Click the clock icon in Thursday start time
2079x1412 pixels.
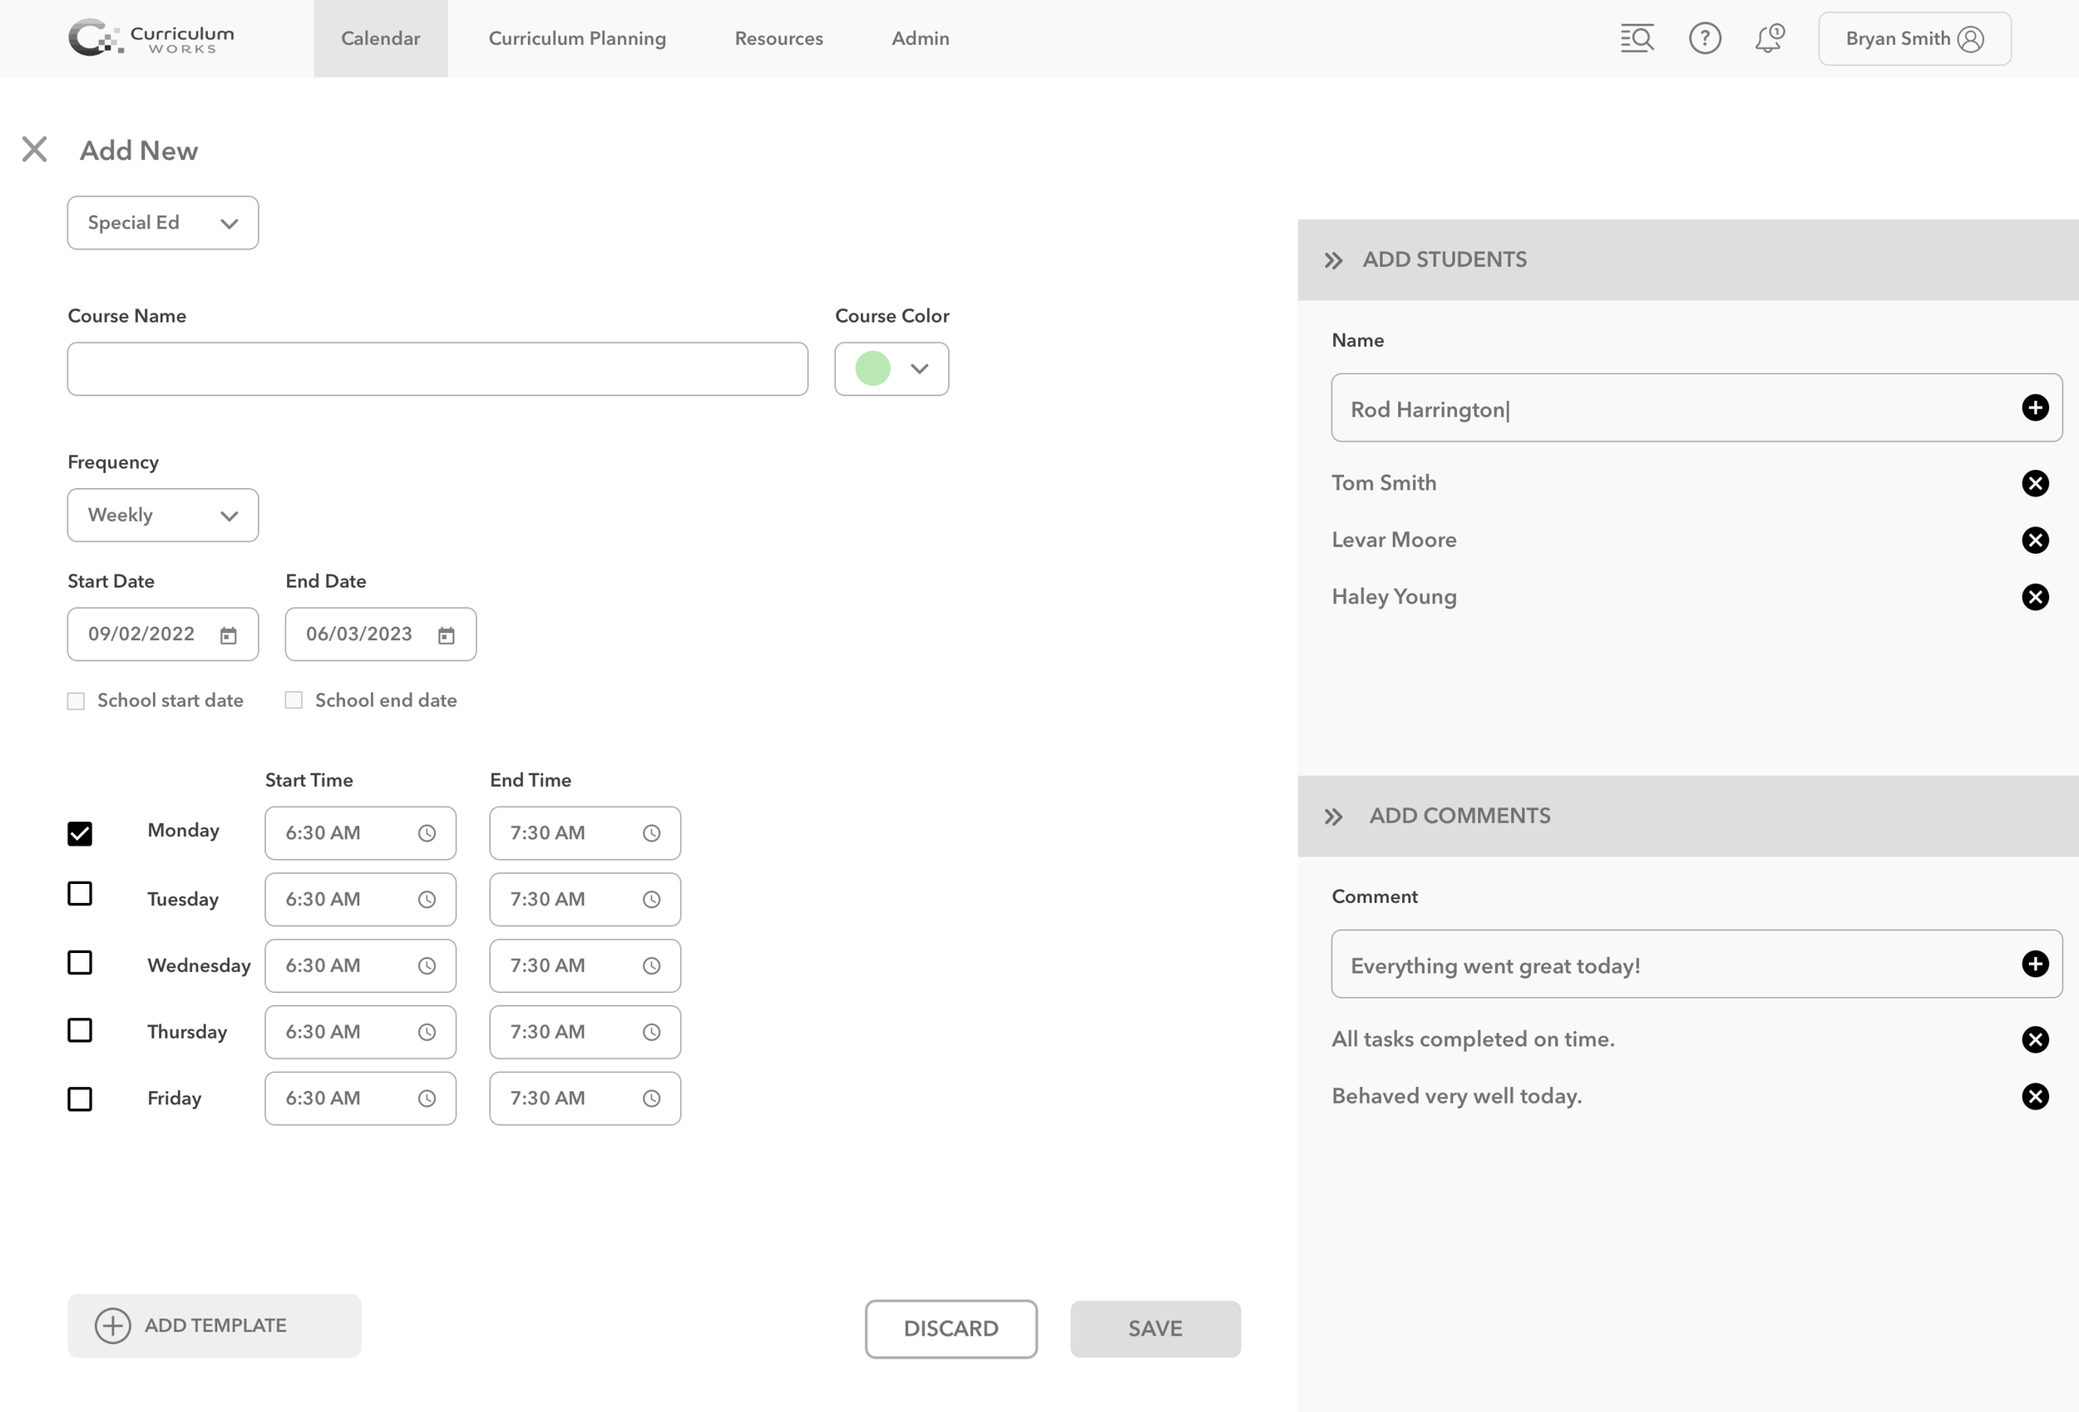[x=427, y=1032]
